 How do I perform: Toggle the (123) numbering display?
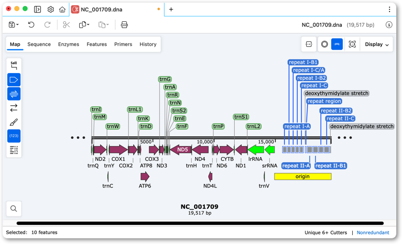click(14, 136)
